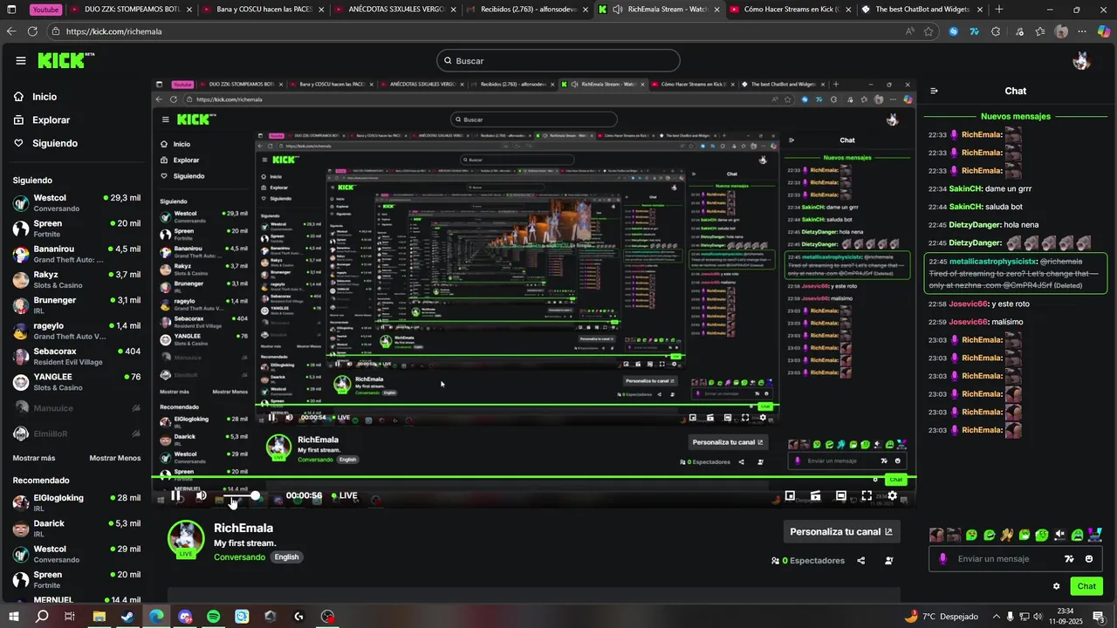
Task: Click the RichEmala channel avatar
Action: pyautogui.click(x=186, y=538)
